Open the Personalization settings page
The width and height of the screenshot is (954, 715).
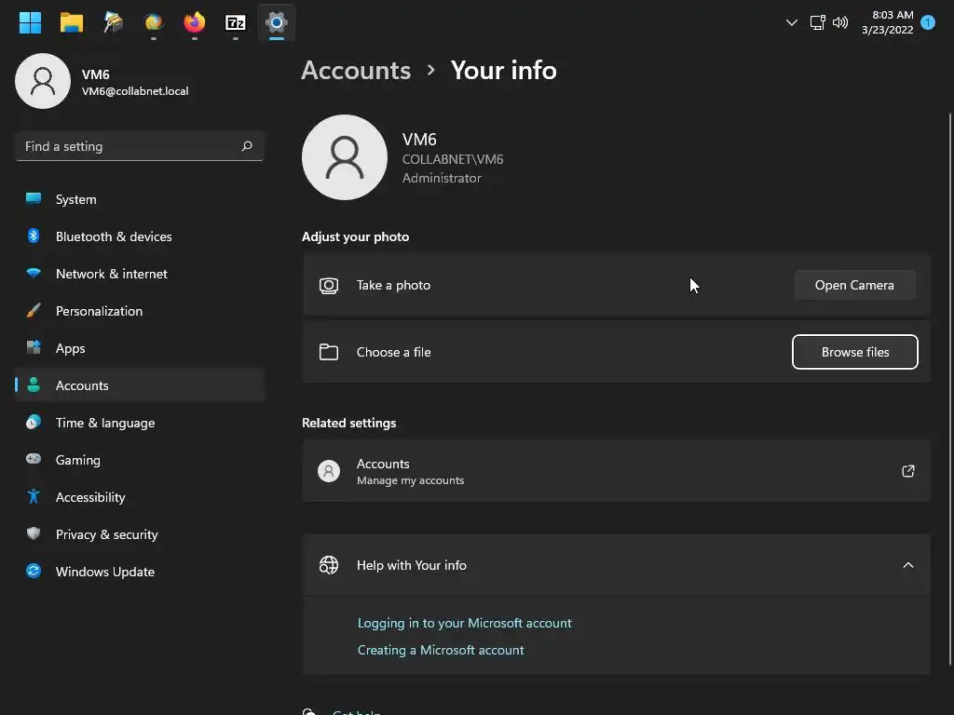click(x=99, y=311)
